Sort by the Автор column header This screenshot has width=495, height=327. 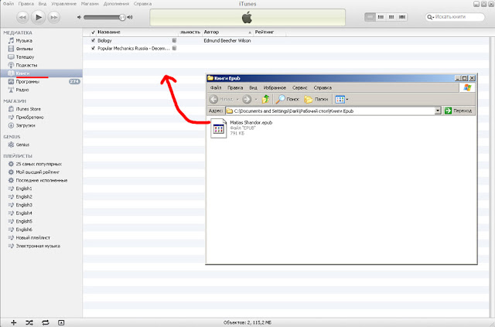click(228, 32)
